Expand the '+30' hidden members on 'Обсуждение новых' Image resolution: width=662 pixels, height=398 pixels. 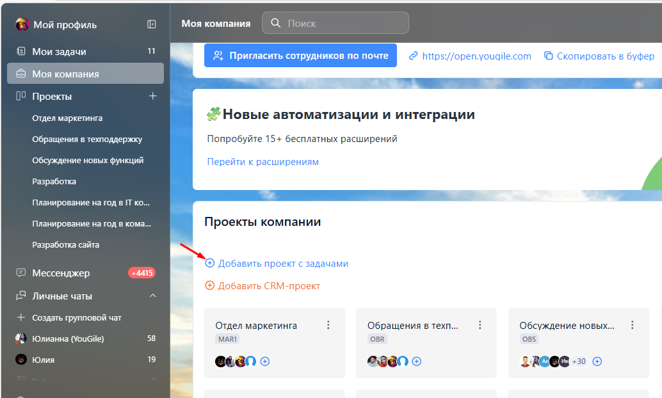pos(579,361)
